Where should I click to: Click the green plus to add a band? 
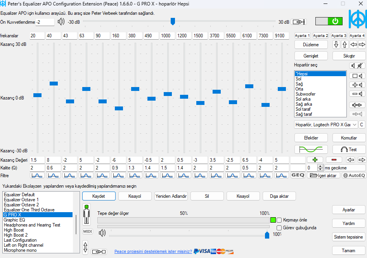315,160
